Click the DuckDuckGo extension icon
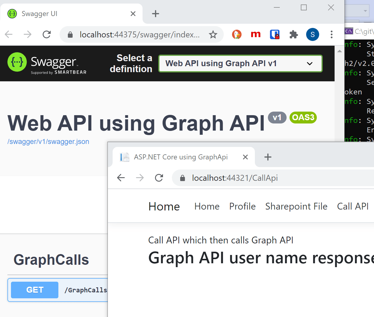This screenshot has height=317, width=374. tap(236, 35)
